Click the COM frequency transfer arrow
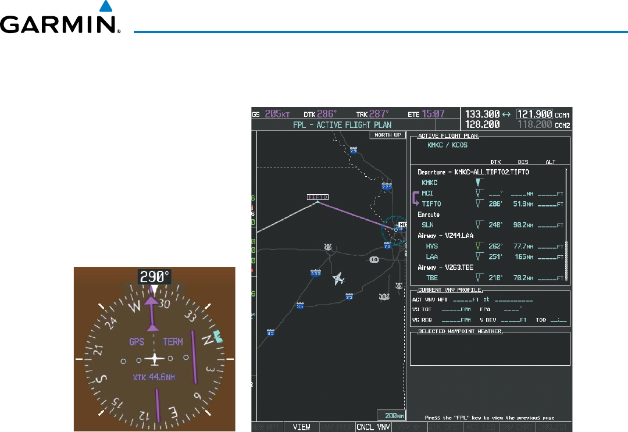The width and height of the screenshot is (628, 432). coord(506,115)
